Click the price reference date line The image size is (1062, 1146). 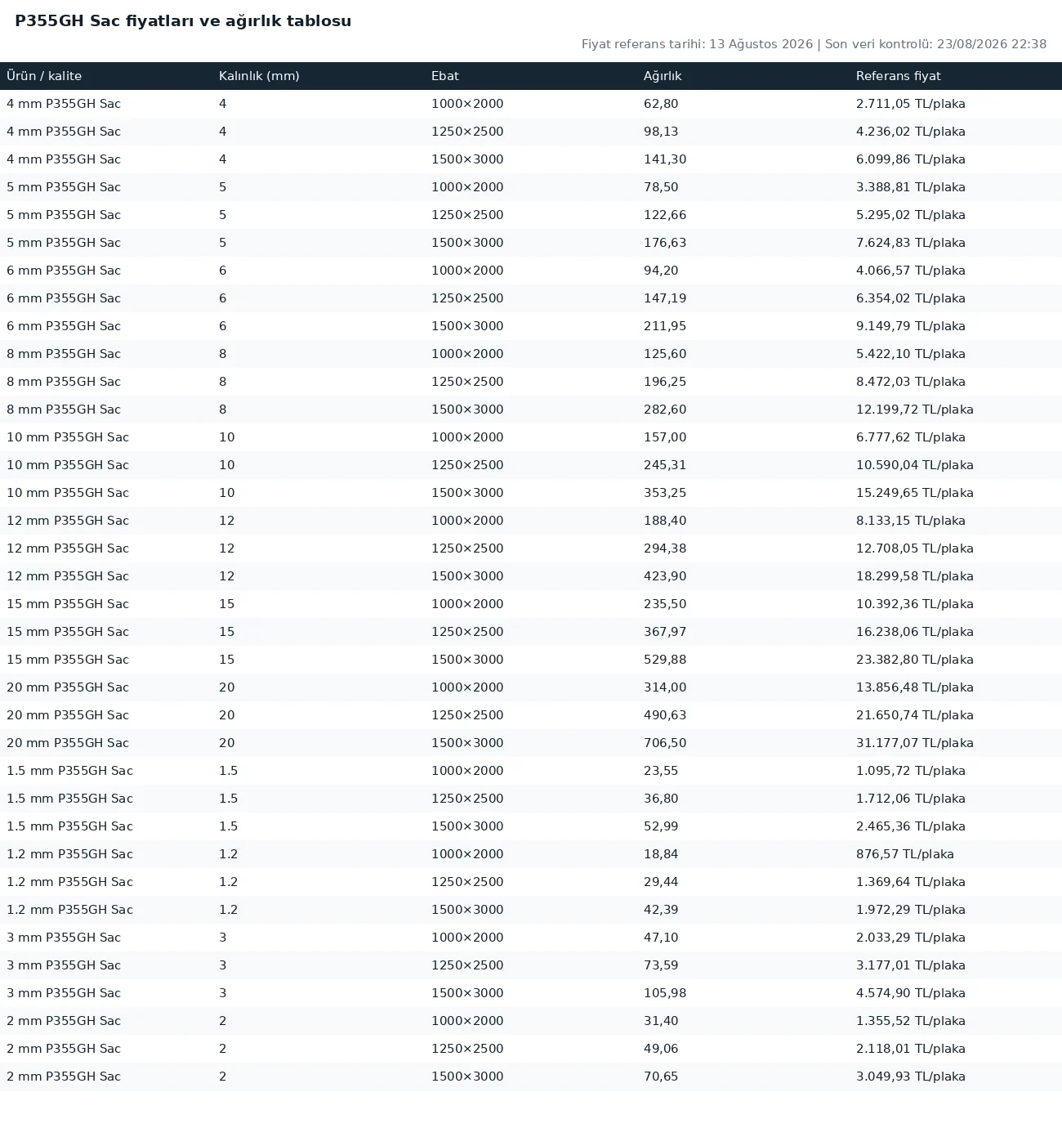pos(814,44)
